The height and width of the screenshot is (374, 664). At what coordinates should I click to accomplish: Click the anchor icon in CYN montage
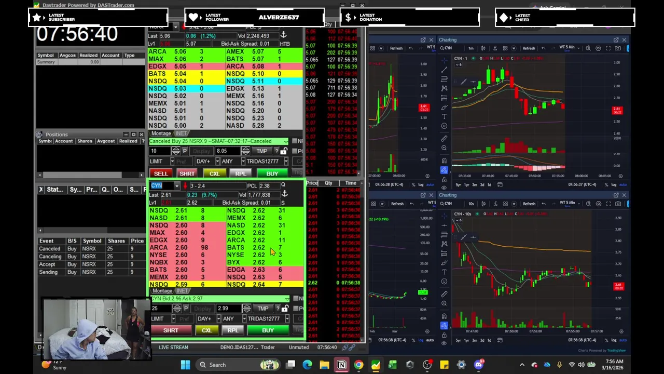(284, 194)
